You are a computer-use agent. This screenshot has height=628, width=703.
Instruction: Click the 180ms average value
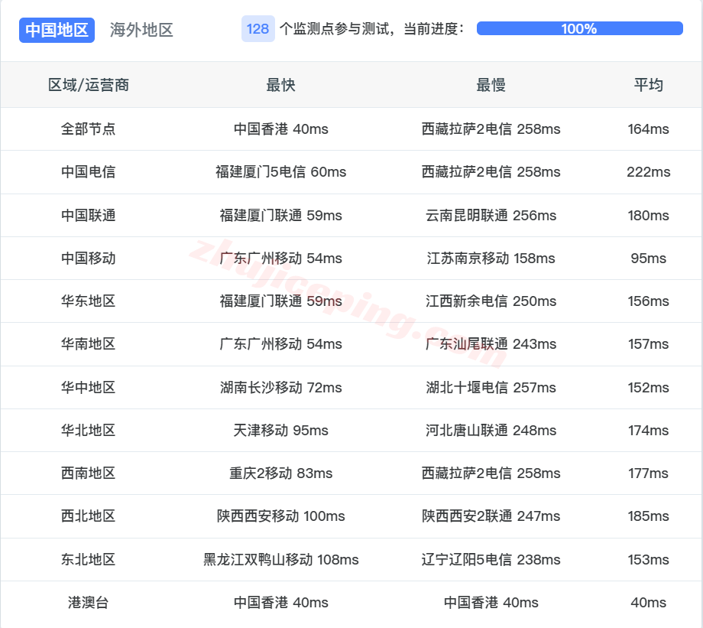tap(648, 215)
